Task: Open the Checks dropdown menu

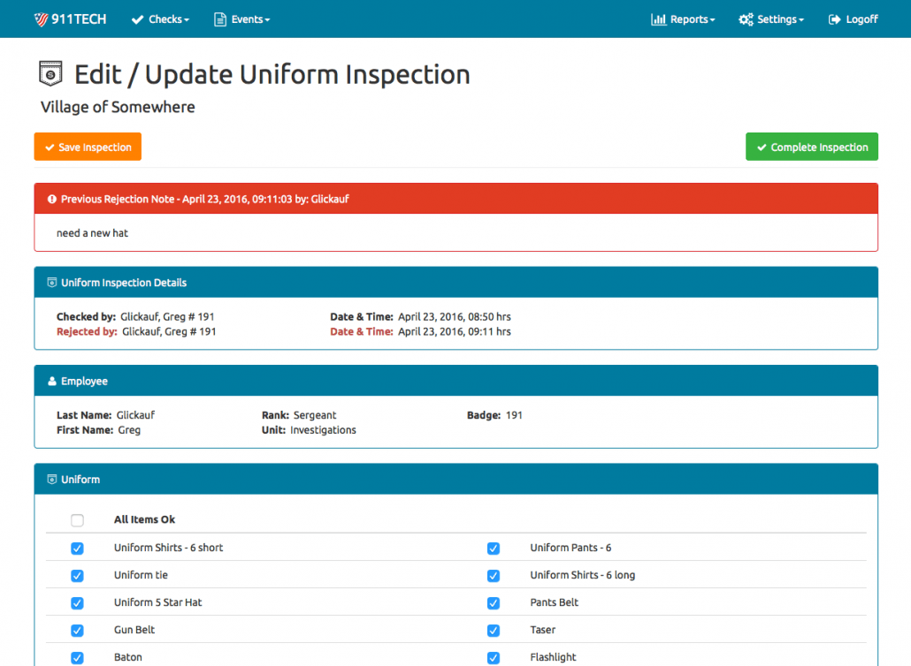Action: (160, 18)
